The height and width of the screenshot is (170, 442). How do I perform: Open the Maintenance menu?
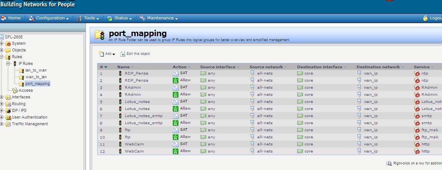pyautogui.click(x=159, y=18)
